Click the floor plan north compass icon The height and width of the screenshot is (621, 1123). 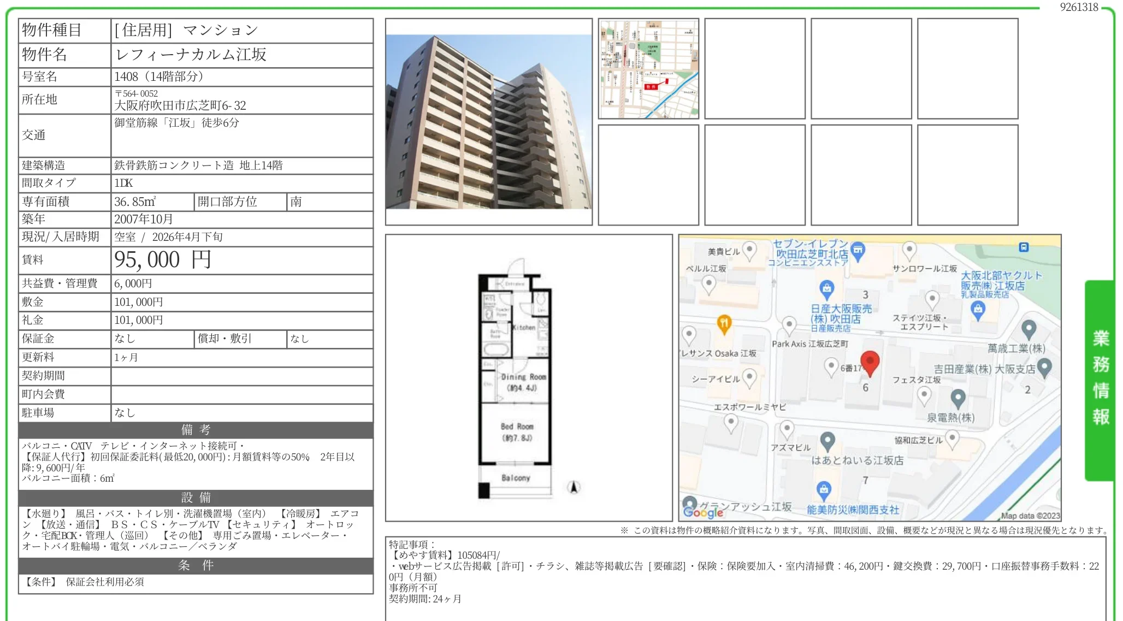tap(574, 487)
